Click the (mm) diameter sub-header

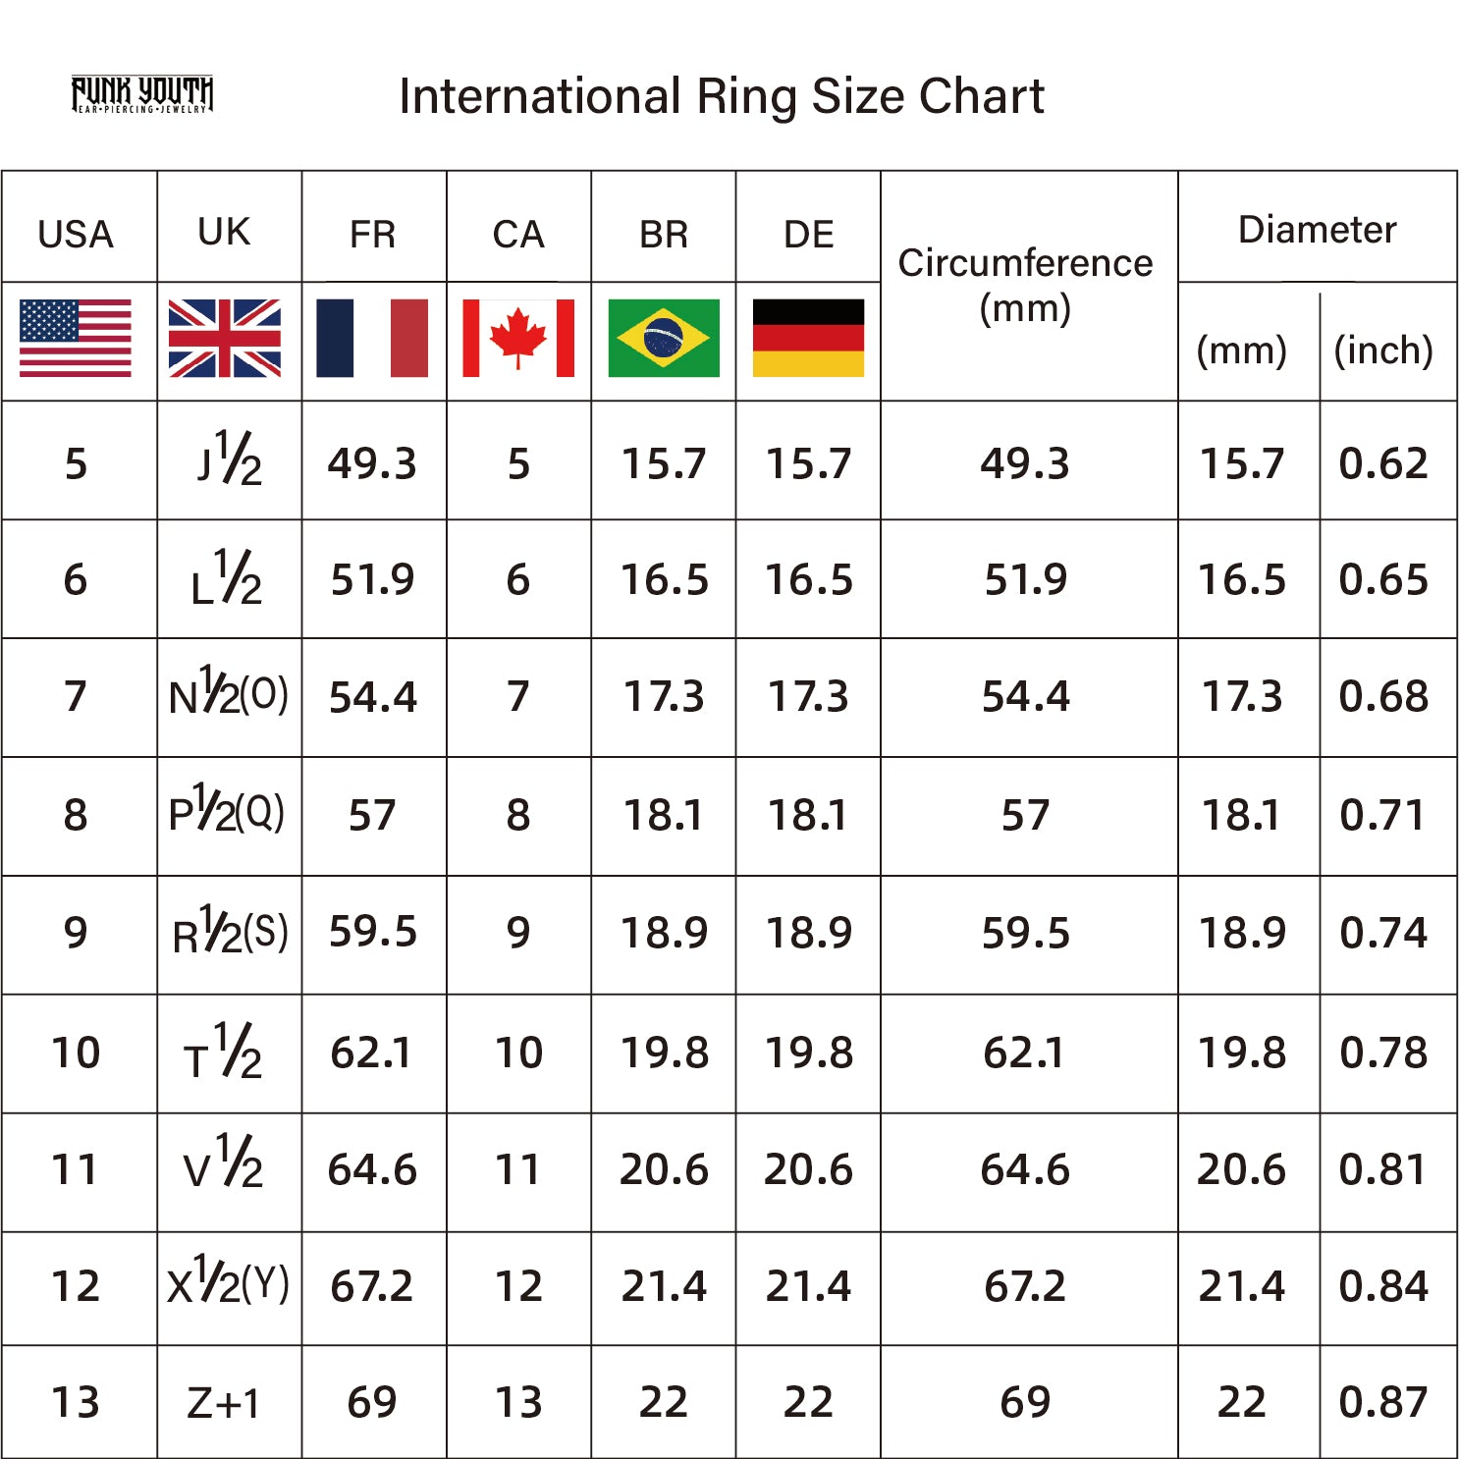(1241, 351)
